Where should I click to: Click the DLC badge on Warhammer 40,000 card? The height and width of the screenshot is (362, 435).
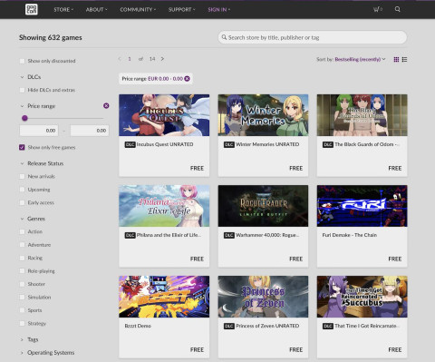pyautogui.click(x=229, y=235)
